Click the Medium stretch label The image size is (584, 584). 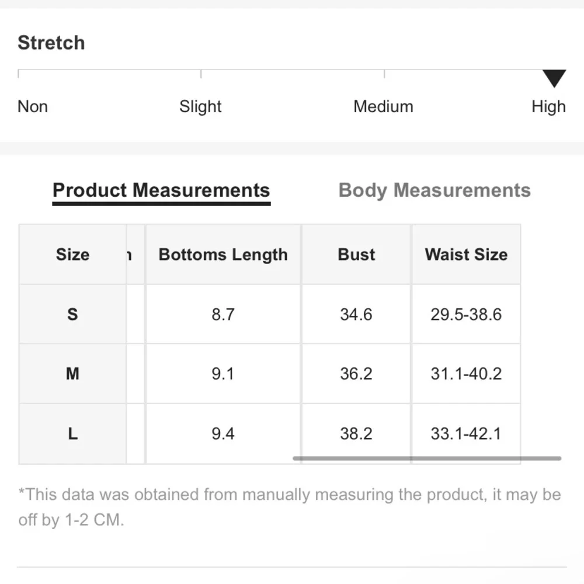(383, 106)
